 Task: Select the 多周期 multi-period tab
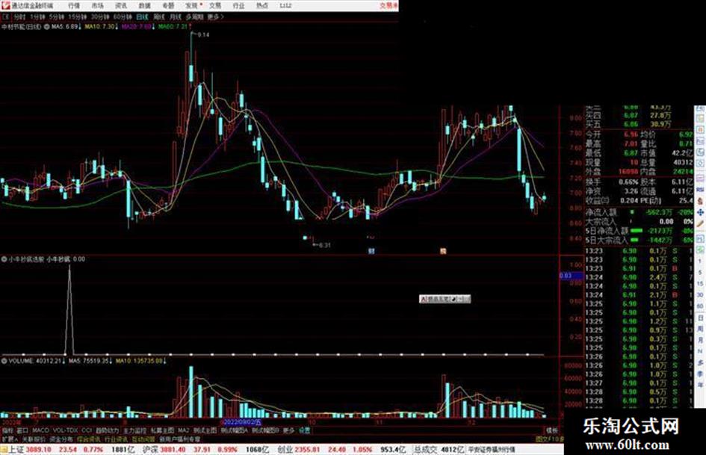[x=194, y=16]
